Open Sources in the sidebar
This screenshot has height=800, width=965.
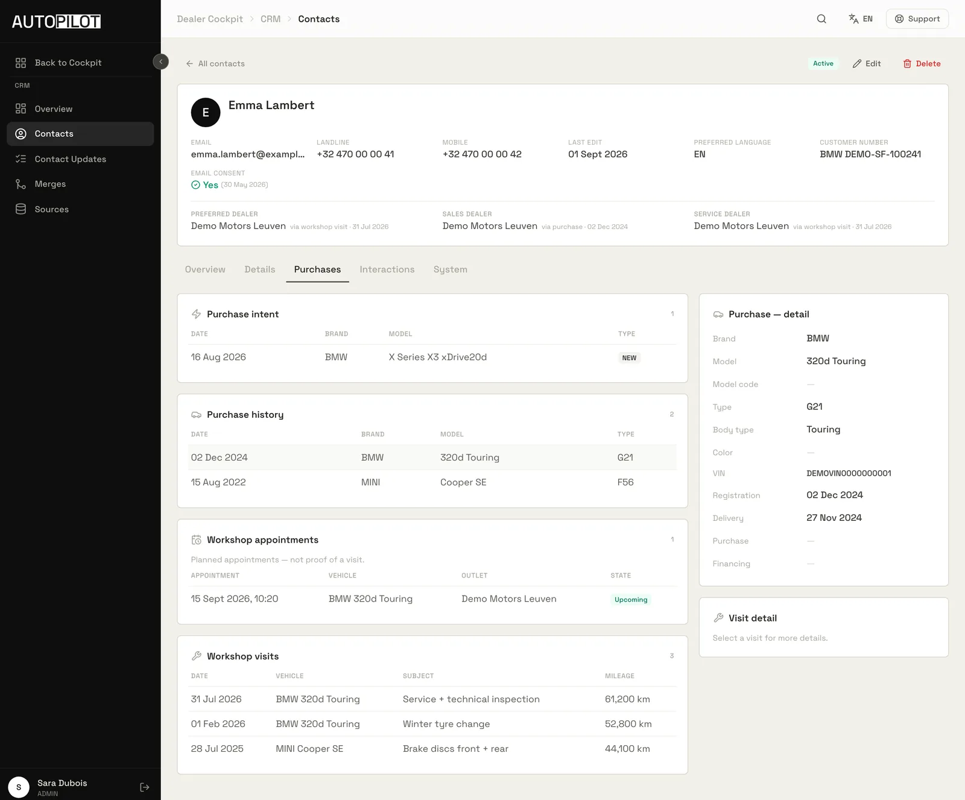[x=80, y=209]
